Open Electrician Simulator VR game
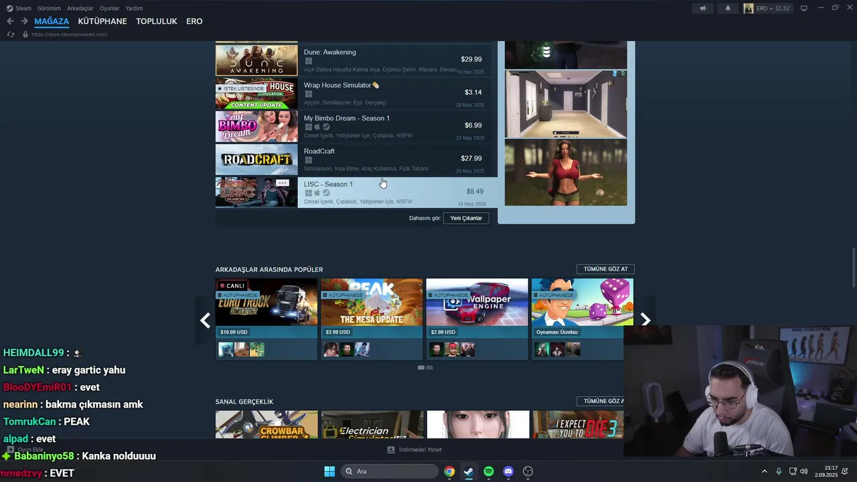The image size is (857, 482). pos(372,424)
